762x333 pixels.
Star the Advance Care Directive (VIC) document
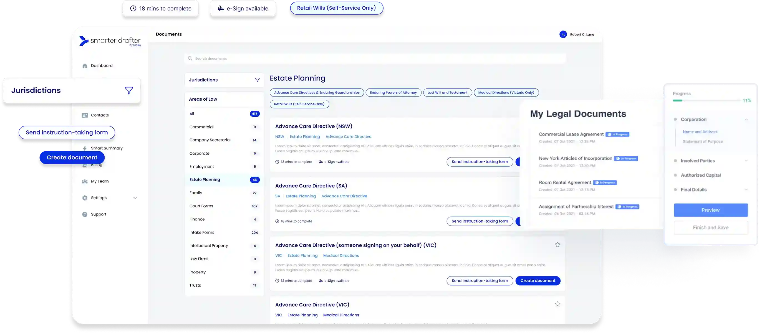point(557,304)
